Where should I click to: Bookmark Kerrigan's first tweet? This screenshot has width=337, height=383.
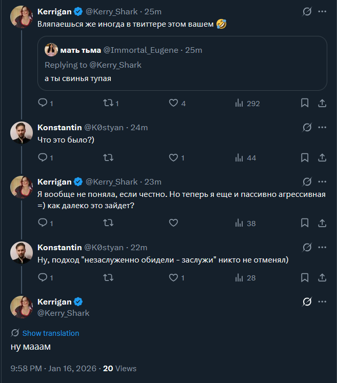[305, 103]
